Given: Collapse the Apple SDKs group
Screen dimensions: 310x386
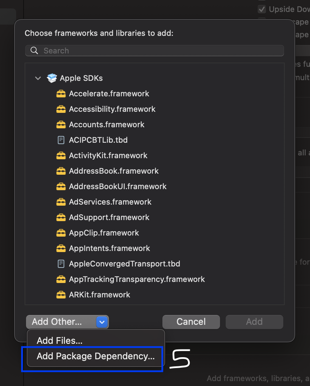Looking at the screenshot, I should 38,78.
